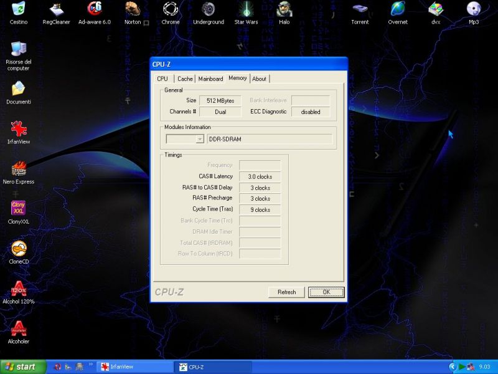Click the ECC Diagnostic disabled field
Screen dimensions: 498x374
311,112
